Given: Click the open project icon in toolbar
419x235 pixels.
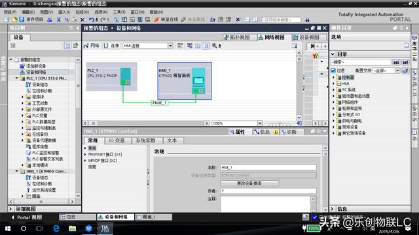Looking at the screenshot, I should click(14, 20).
